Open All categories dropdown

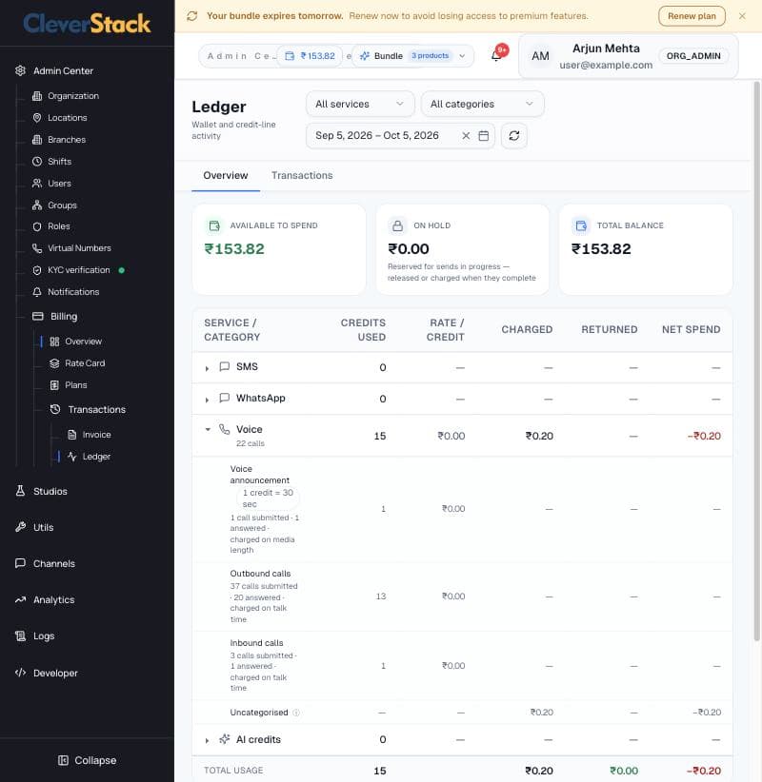coord(482,104)
